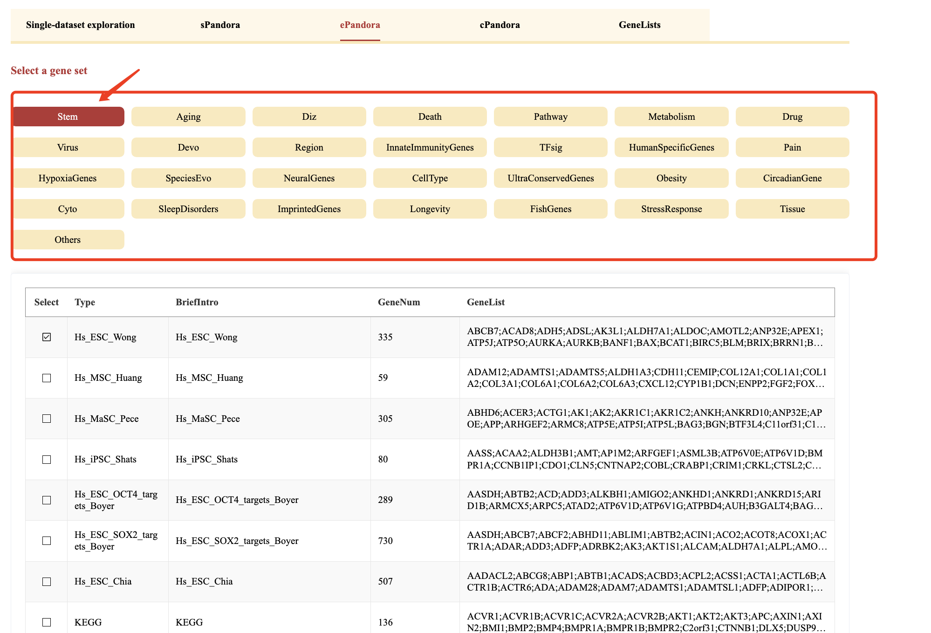The height and width of the screenshot is (633, 931).
Task: Select the Obesity gene set
Action: click(671, 178)
